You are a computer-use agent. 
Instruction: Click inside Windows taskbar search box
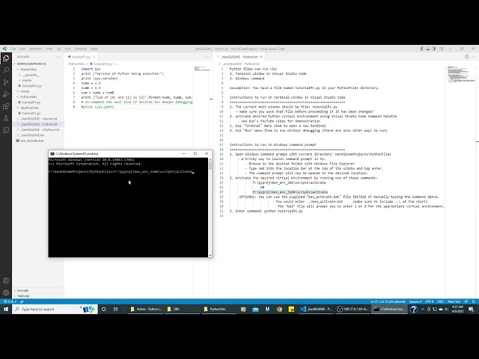point(55,309)
